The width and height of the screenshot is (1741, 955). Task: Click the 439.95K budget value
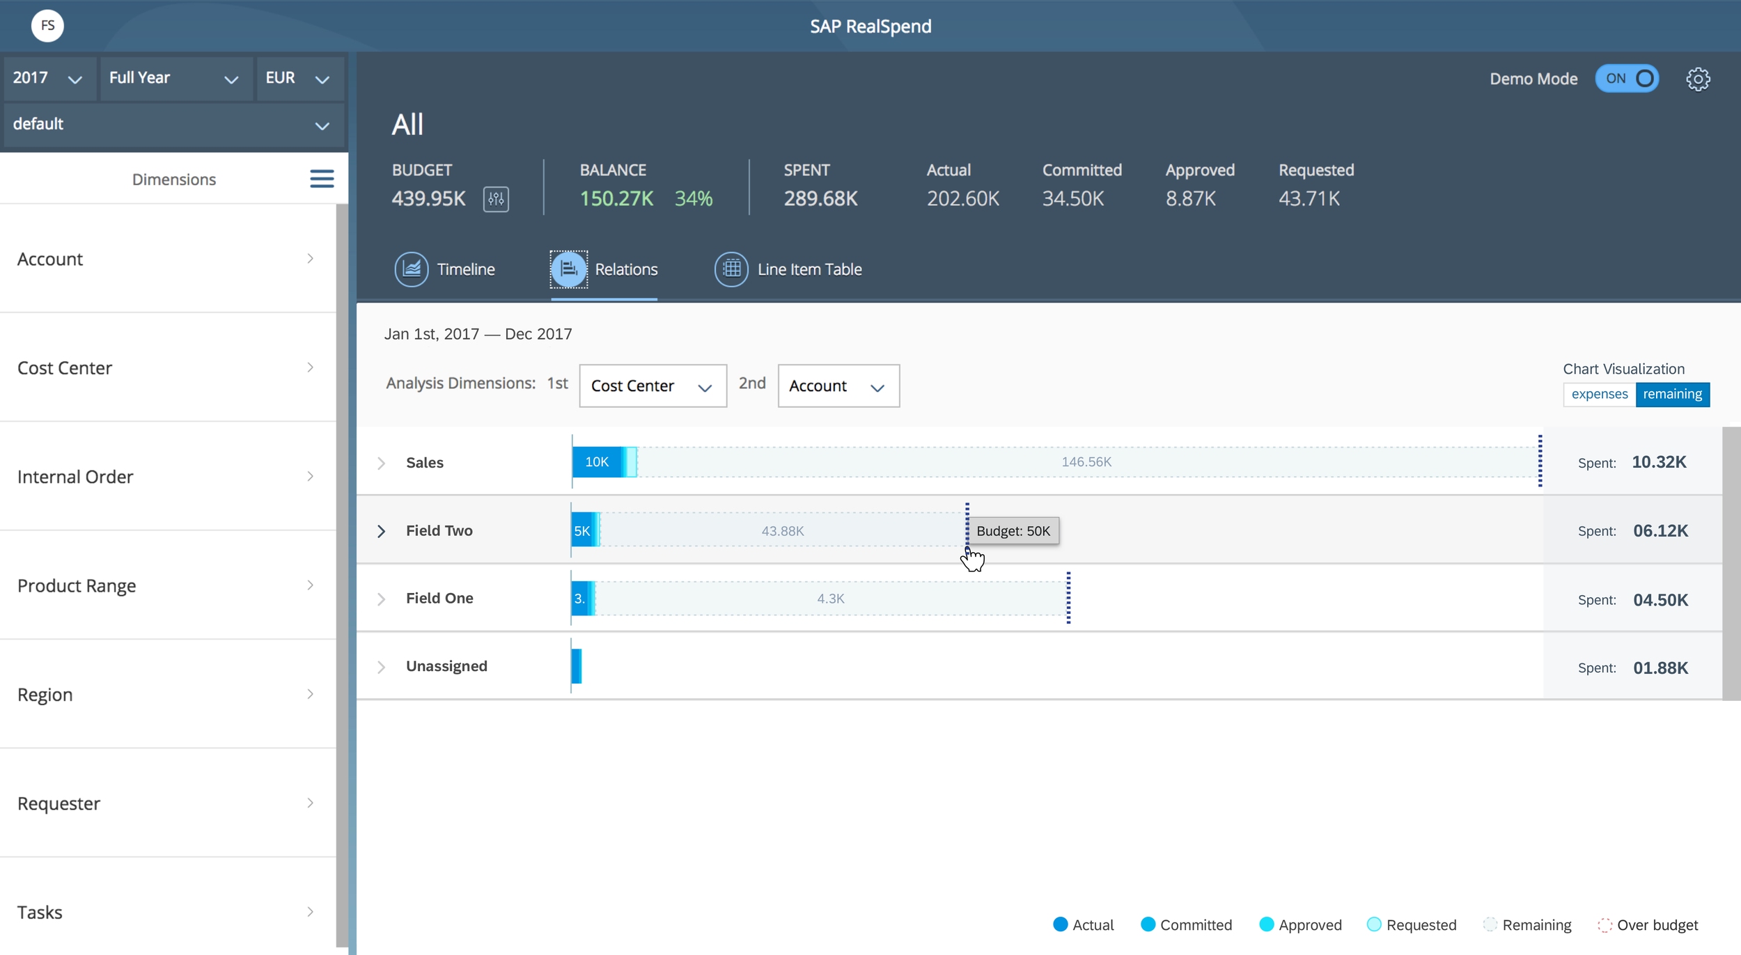point(428,199)
